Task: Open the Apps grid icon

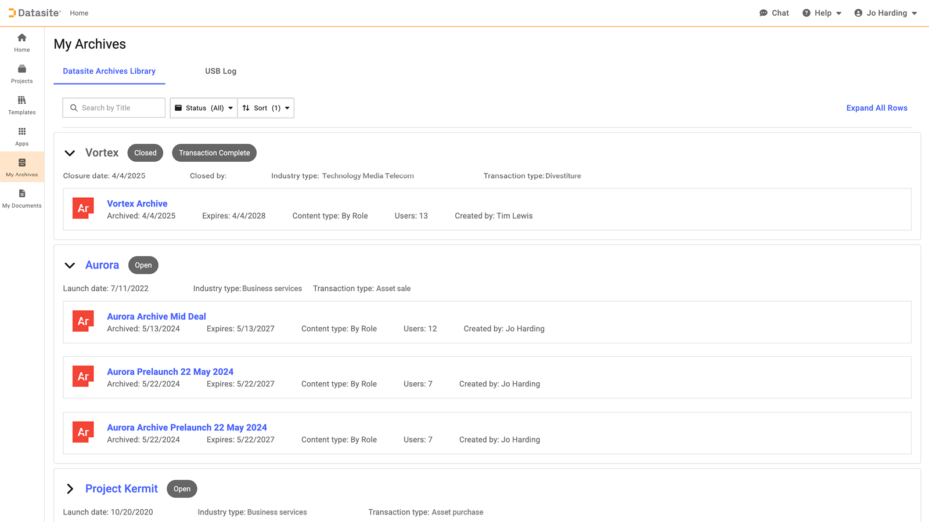Action: pyautogui.click(x=22, y=132)
